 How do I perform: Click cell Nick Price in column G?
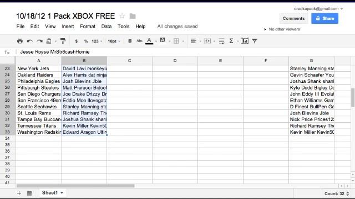pyautogui.click(x=312, y=119)
